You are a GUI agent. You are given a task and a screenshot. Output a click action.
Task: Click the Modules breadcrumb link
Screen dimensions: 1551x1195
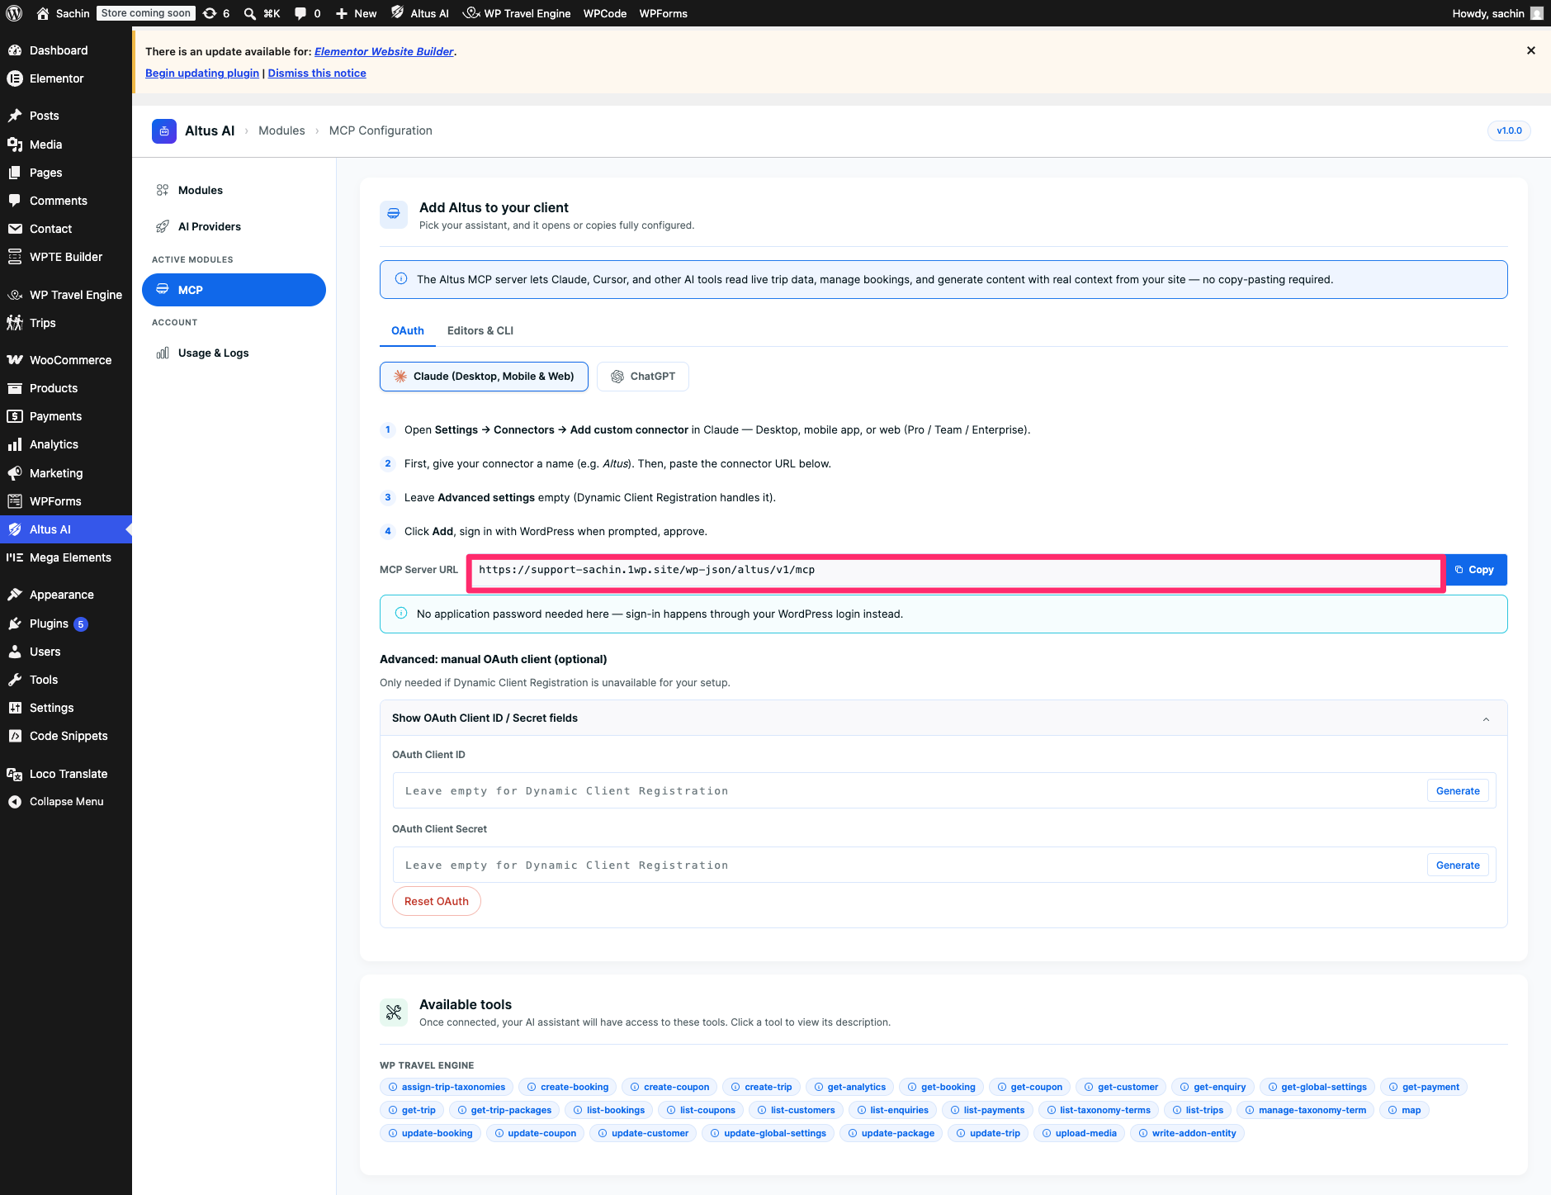click(281, 130)
